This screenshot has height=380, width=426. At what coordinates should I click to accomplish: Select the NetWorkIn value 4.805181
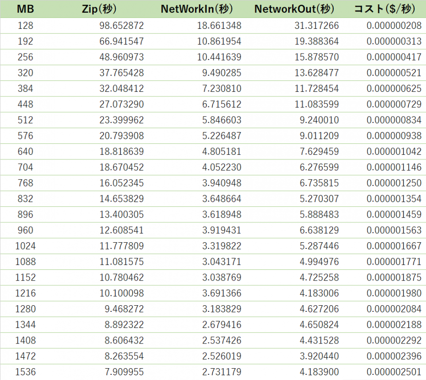click(222, 151)
